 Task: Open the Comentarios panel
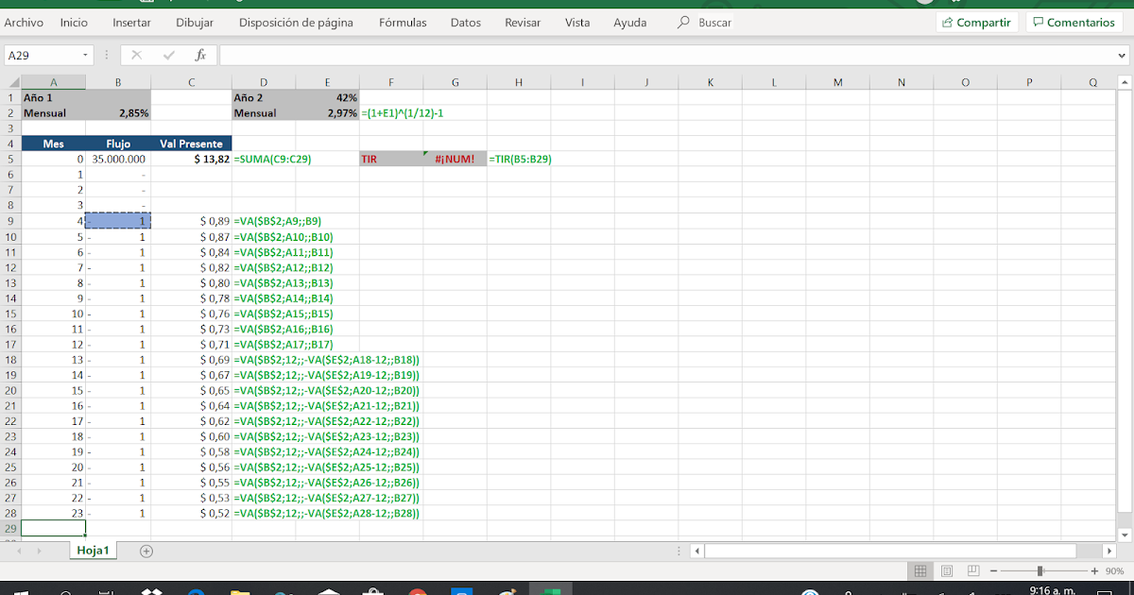pos(1074,22)
